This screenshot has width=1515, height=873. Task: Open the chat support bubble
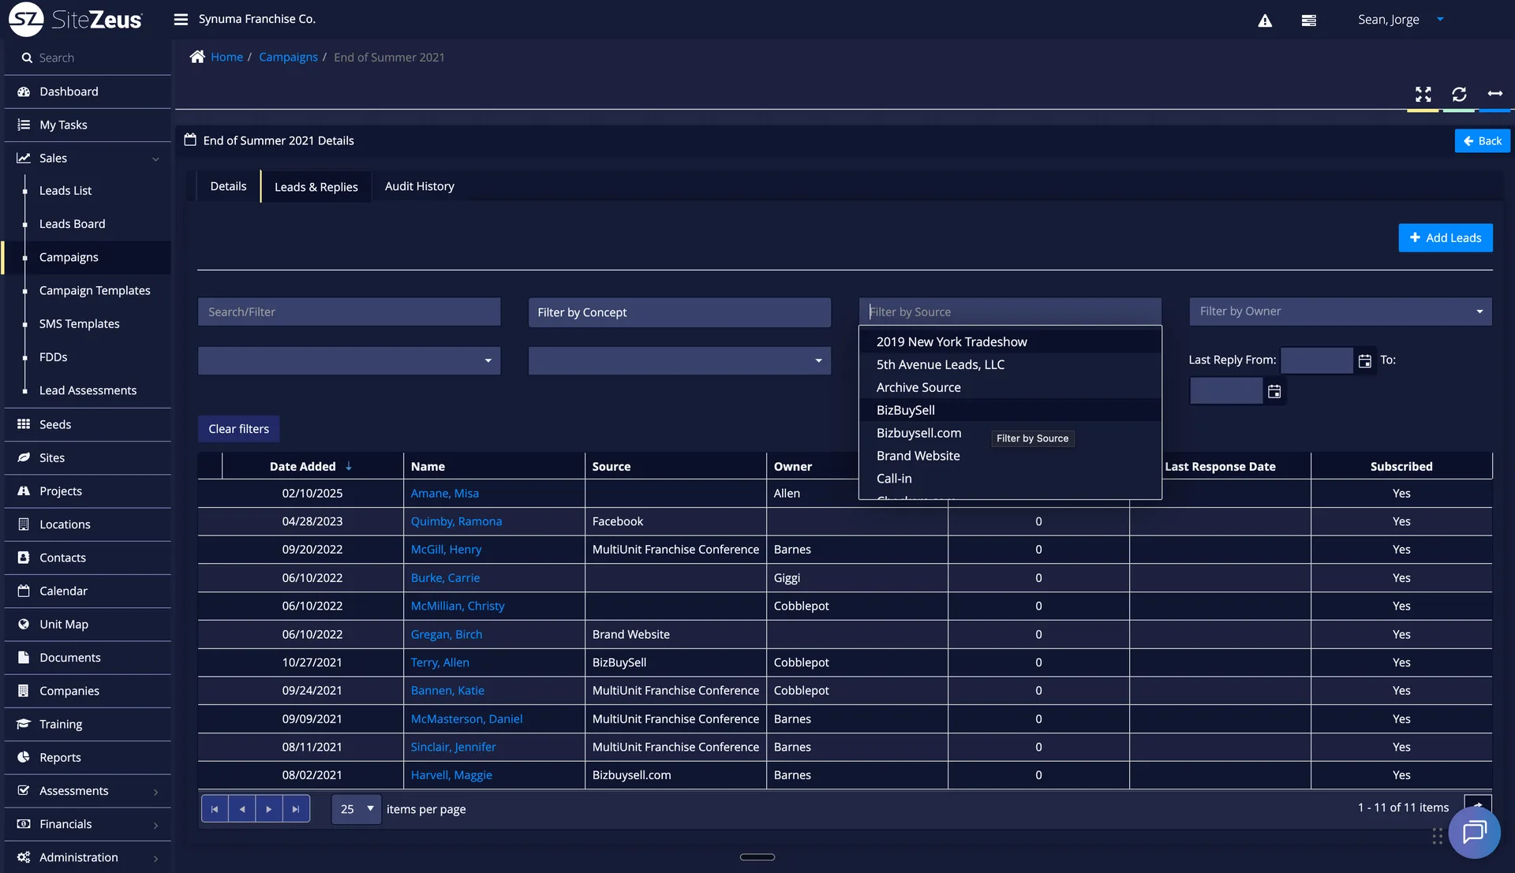(1474, 832)
